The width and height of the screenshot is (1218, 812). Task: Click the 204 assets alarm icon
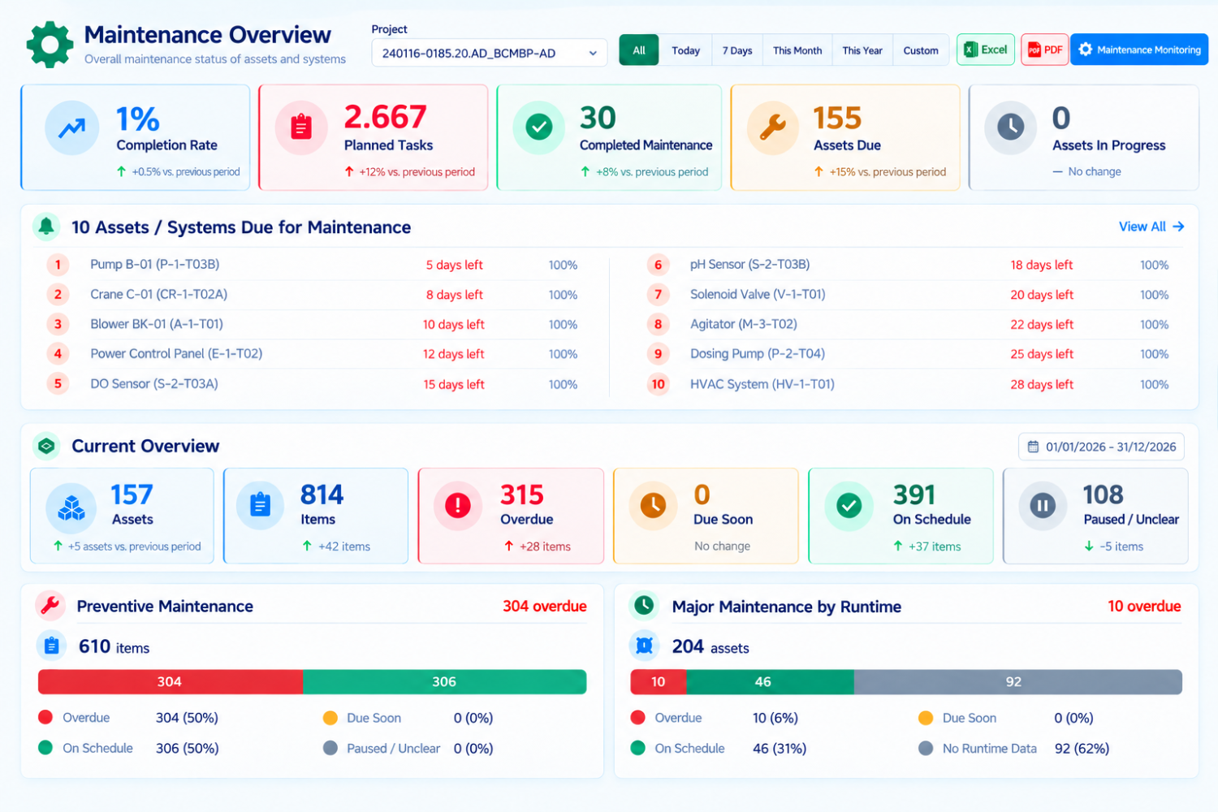[645, 646]
